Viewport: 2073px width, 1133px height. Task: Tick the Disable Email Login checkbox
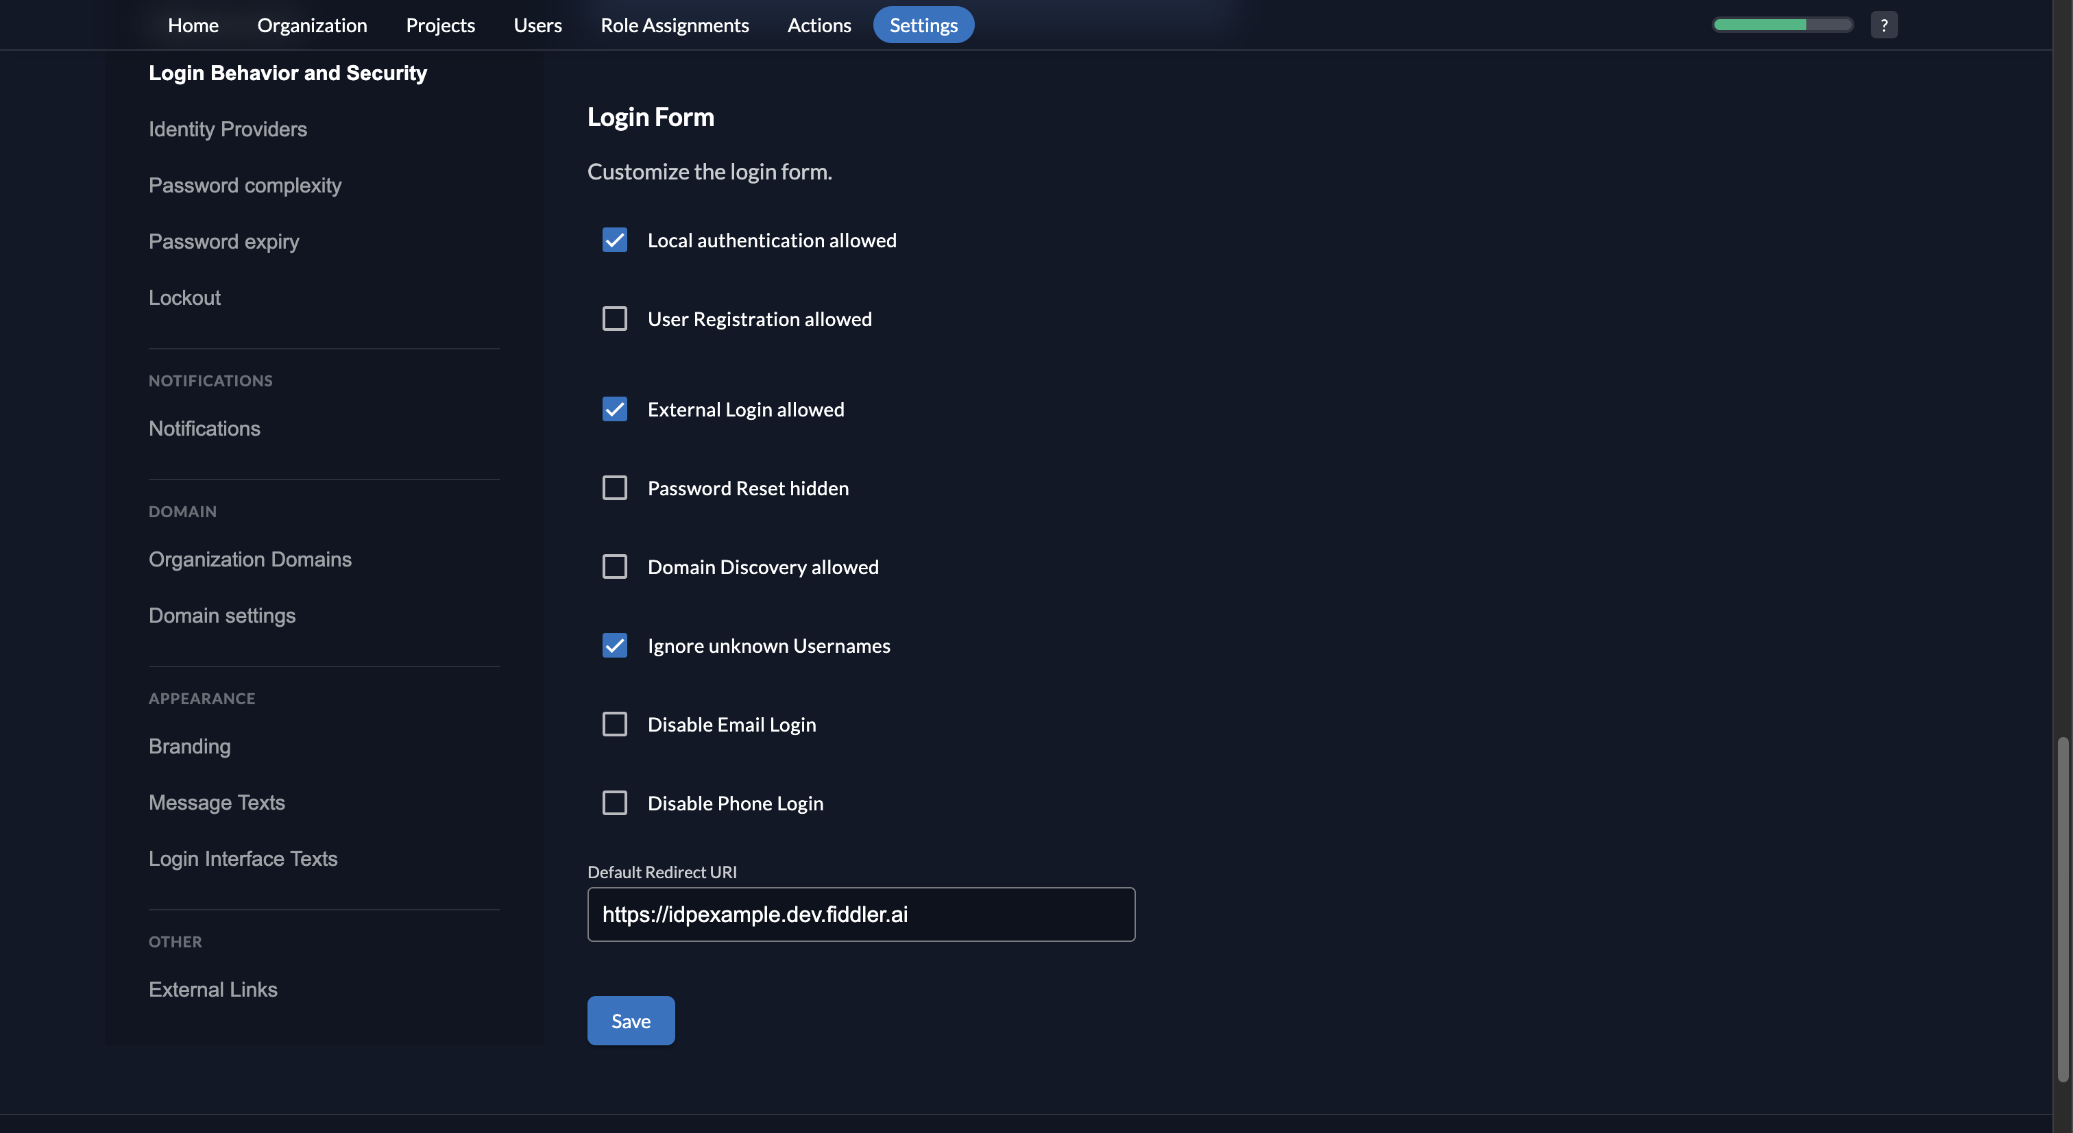[614, 723]
